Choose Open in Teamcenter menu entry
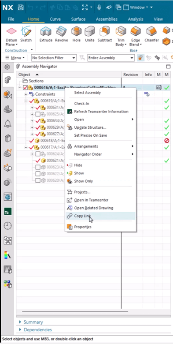Image resolution: width=173 pixels, height=344 pixels. pos(101,200)
